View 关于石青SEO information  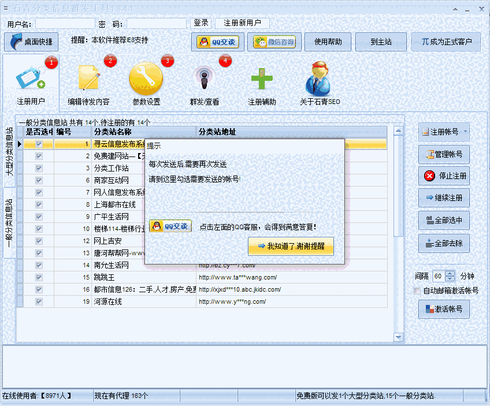click(x=318, y=81)
